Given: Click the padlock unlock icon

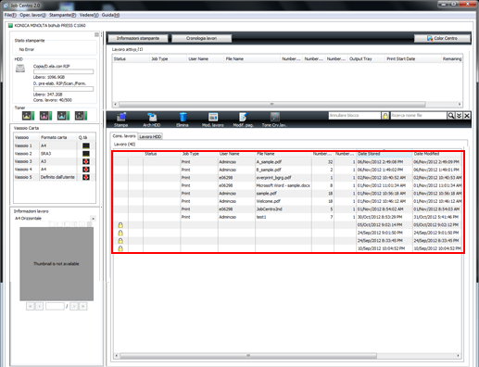Looking at the screenshot, I should coord(385,116).
